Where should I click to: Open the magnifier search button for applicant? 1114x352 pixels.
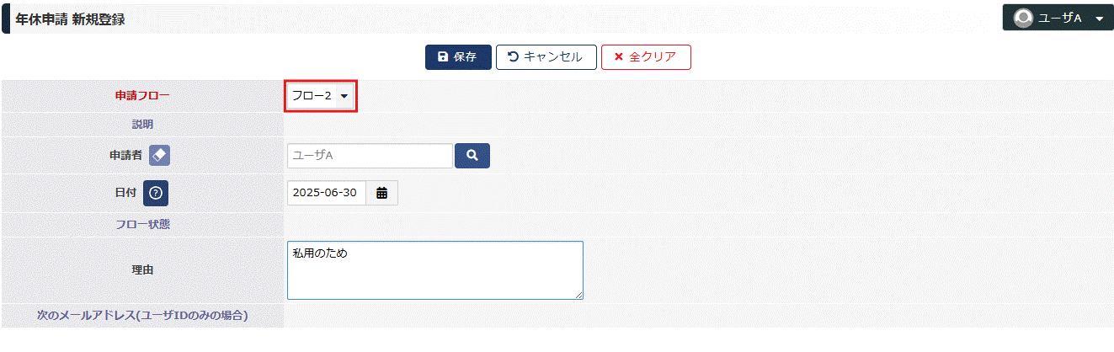point(472,156)
